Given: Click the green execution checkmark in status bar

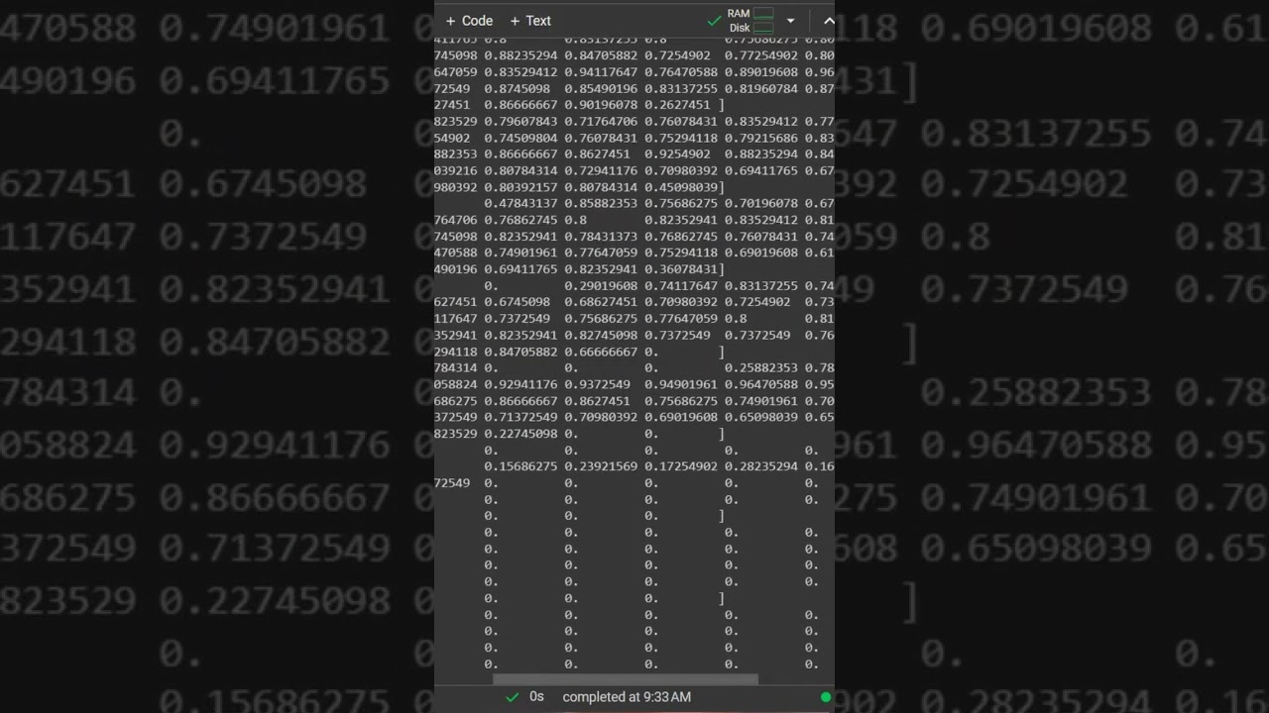Looking at the screenshot, I should pos(513,697).
